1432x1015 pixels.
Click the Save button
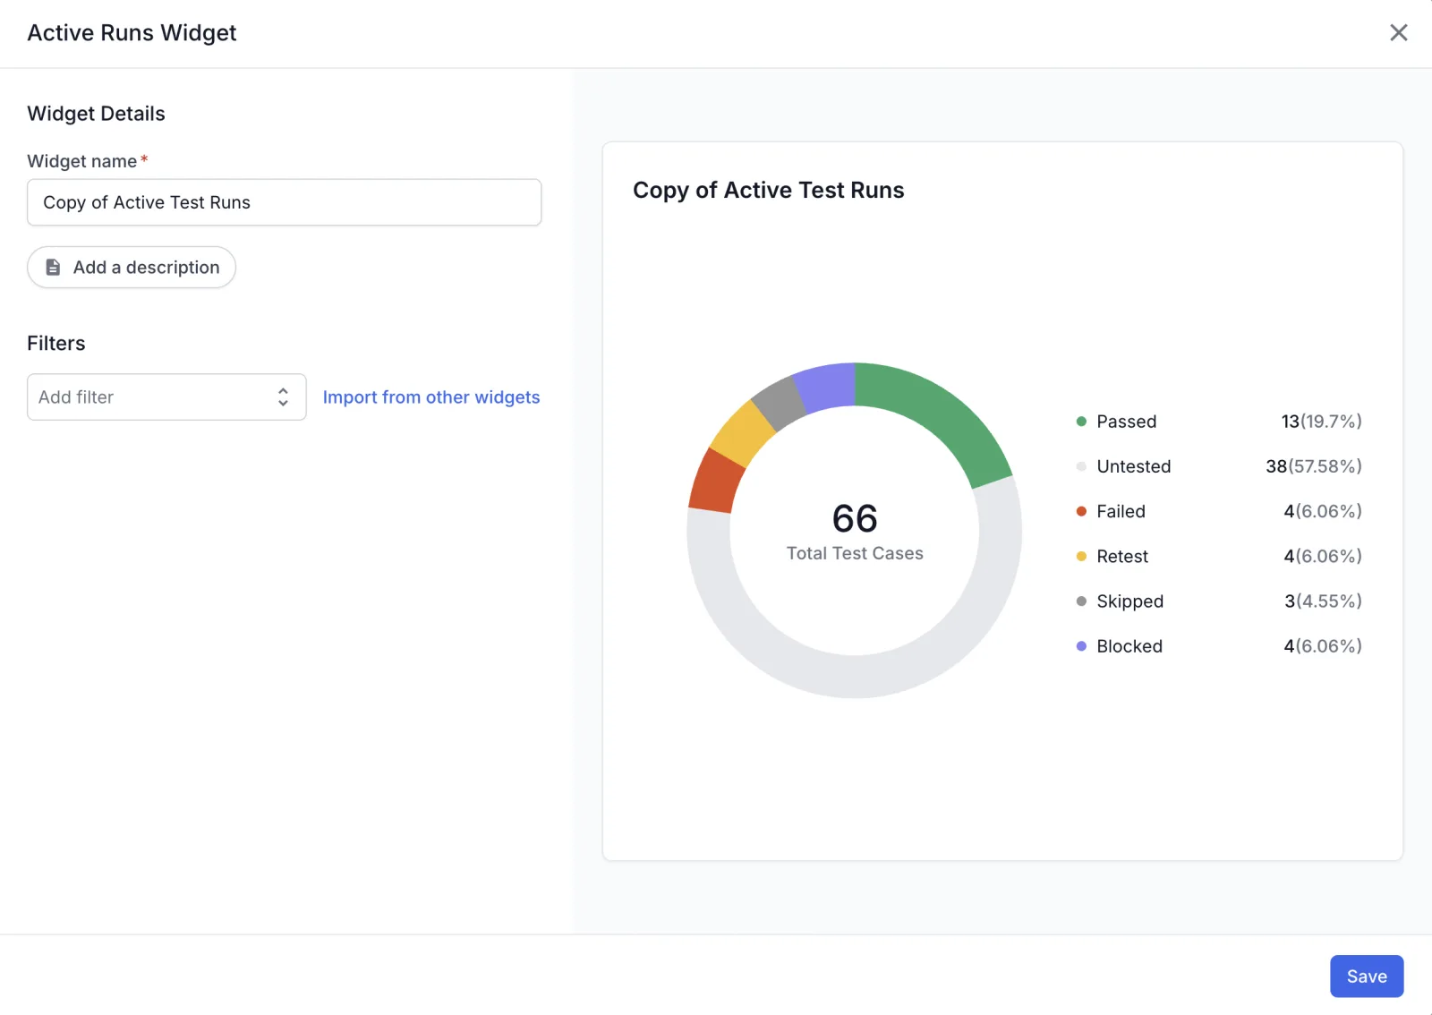1367,977
